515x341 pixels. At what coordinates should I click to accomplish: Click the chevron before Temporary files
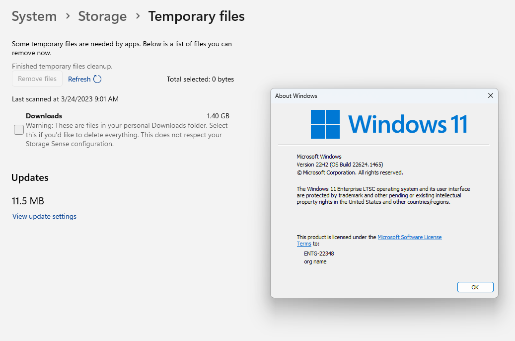click(x=138, y=16)
